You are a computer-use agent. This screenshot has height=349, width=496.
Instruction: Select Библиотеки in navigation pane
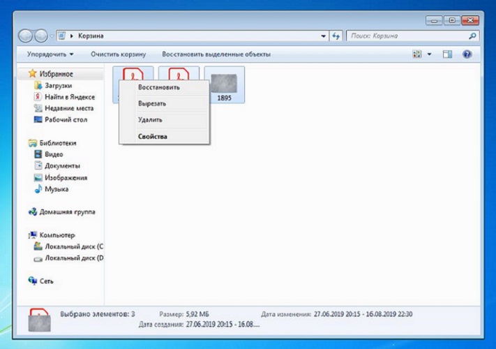point(58,143)
